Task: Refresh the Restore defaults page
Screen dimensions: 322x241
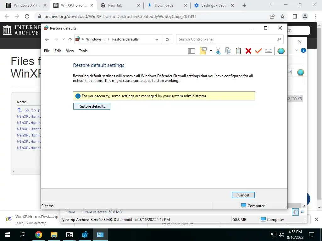Action: (x=167, y=39)
